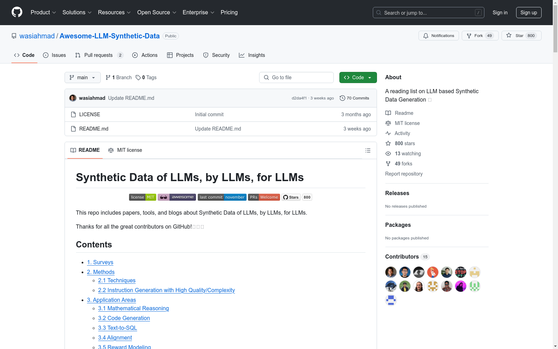
Task: Click the license MIT badge
Action: pos(143,197)
